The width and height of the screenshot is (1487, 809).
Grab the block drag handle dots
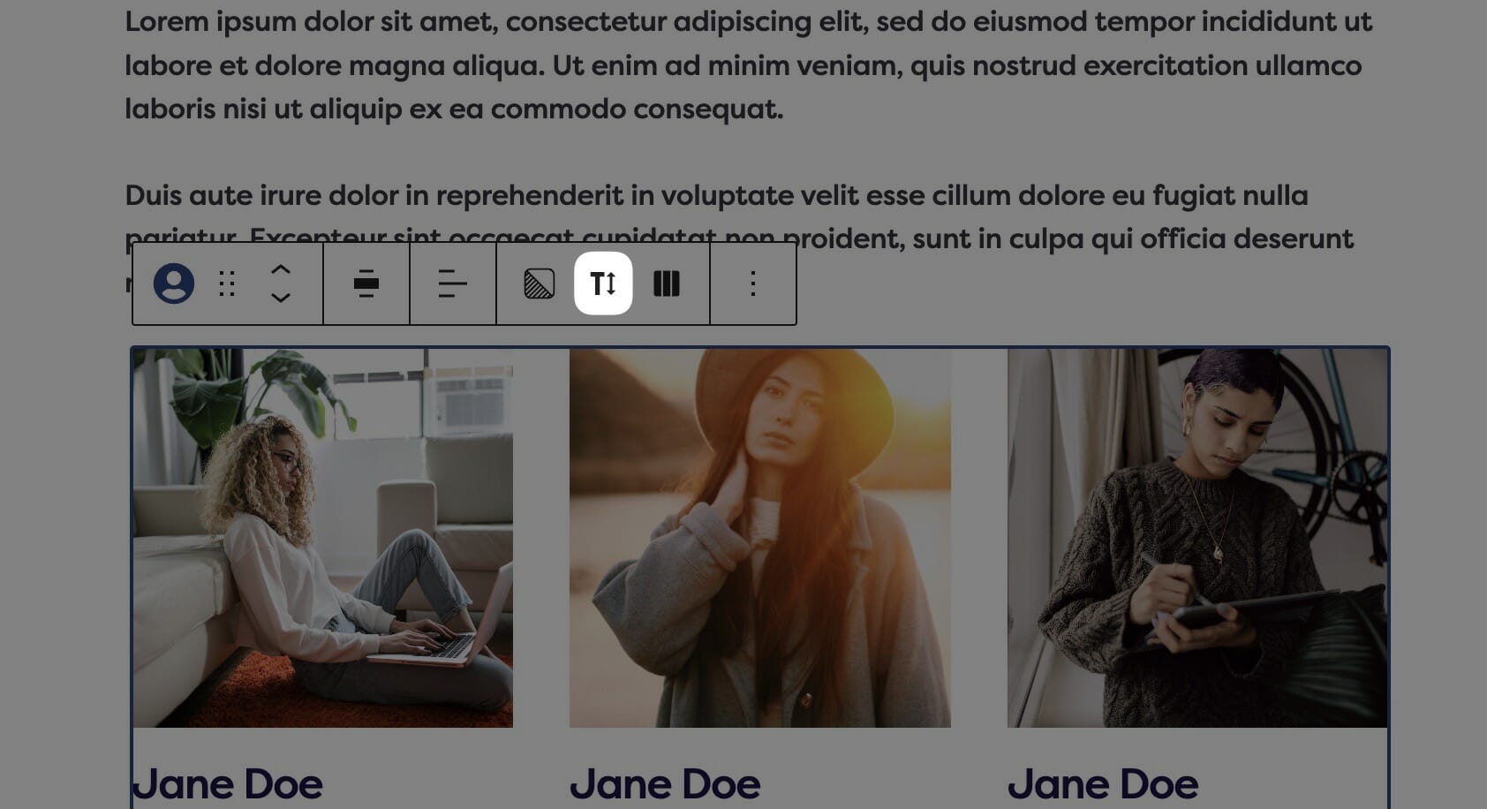tap(227, 284)
